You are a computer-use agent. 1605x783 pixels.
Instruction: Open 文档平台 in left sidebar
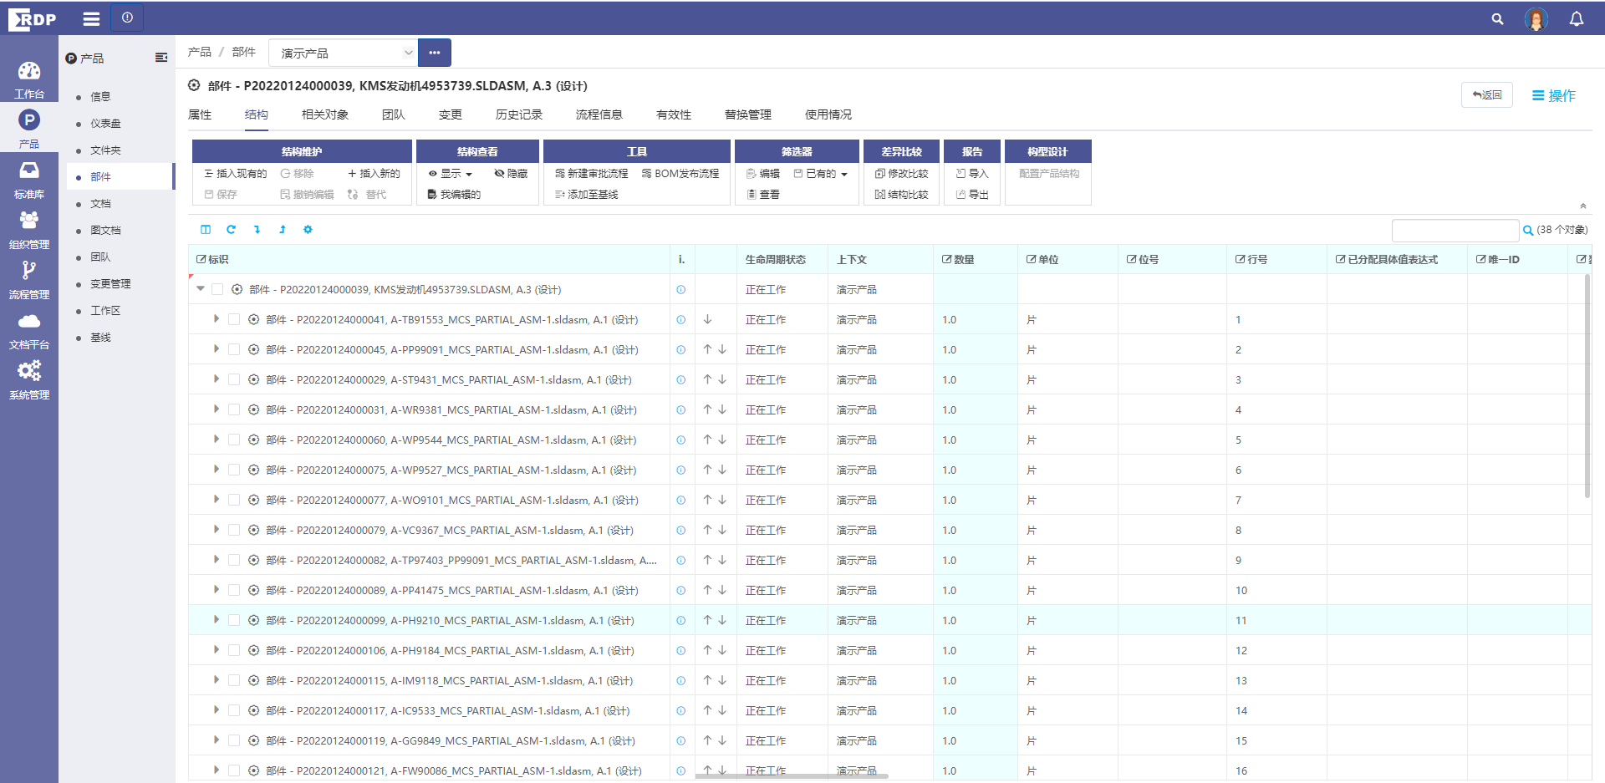coord(29,330)
